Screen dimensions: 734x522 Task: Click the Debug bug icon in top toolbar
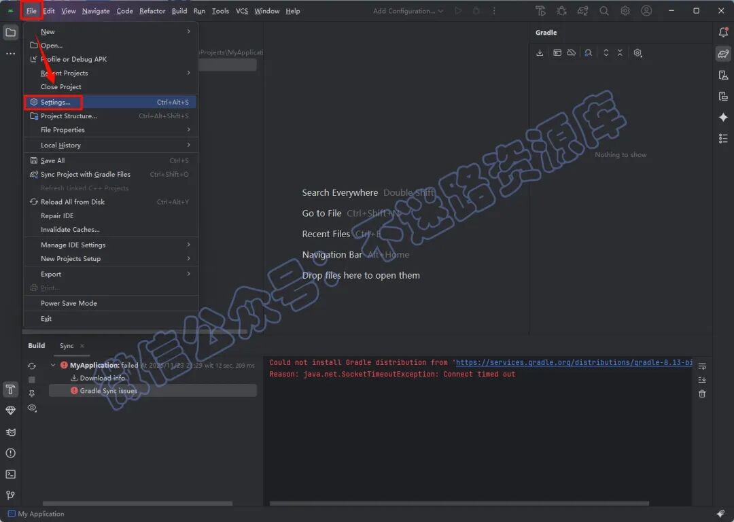[x=562, y=11]
